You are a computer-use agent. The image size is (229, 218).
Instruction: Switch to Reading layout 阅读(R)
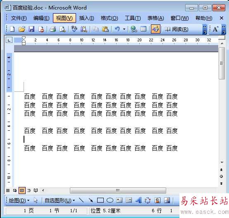[177, 29]
